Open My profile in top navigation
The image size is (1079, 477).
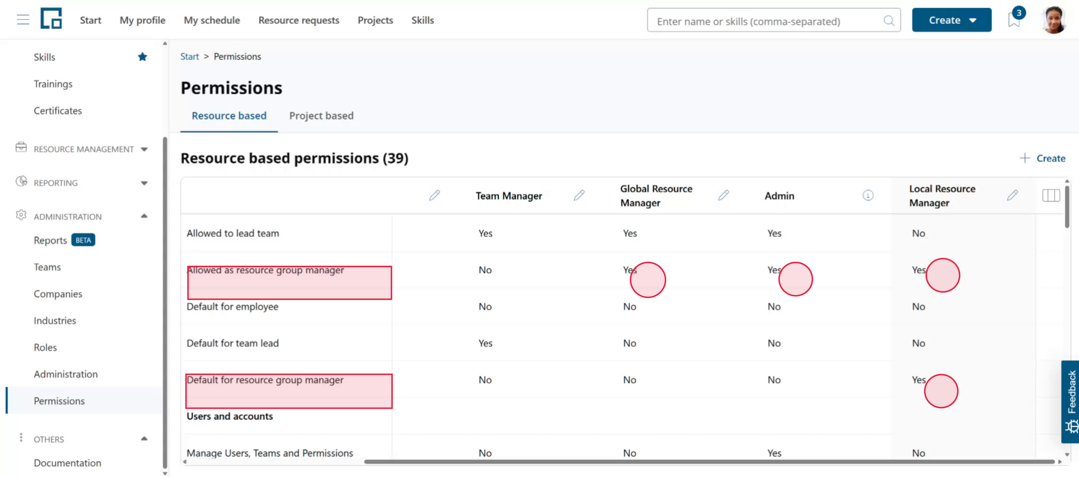[x=142, y=20]
